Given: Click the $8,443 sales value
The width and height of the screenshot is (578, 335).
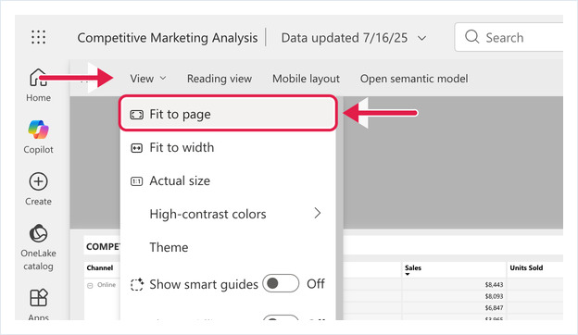Looking at the screenshot, I should [x=494, y=285].
